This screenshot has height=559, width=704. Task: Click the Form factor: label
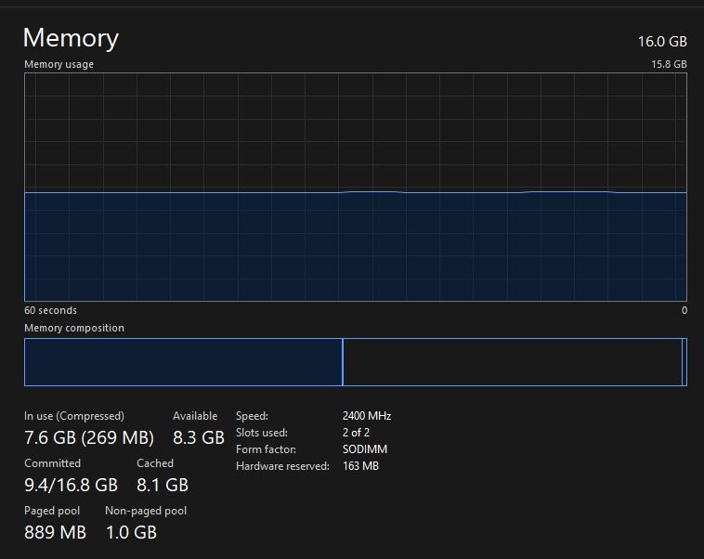pos(267,449)
